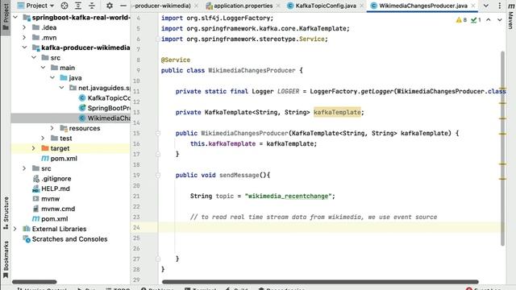Go to next highlighted problem arrow

pos(500,20)
